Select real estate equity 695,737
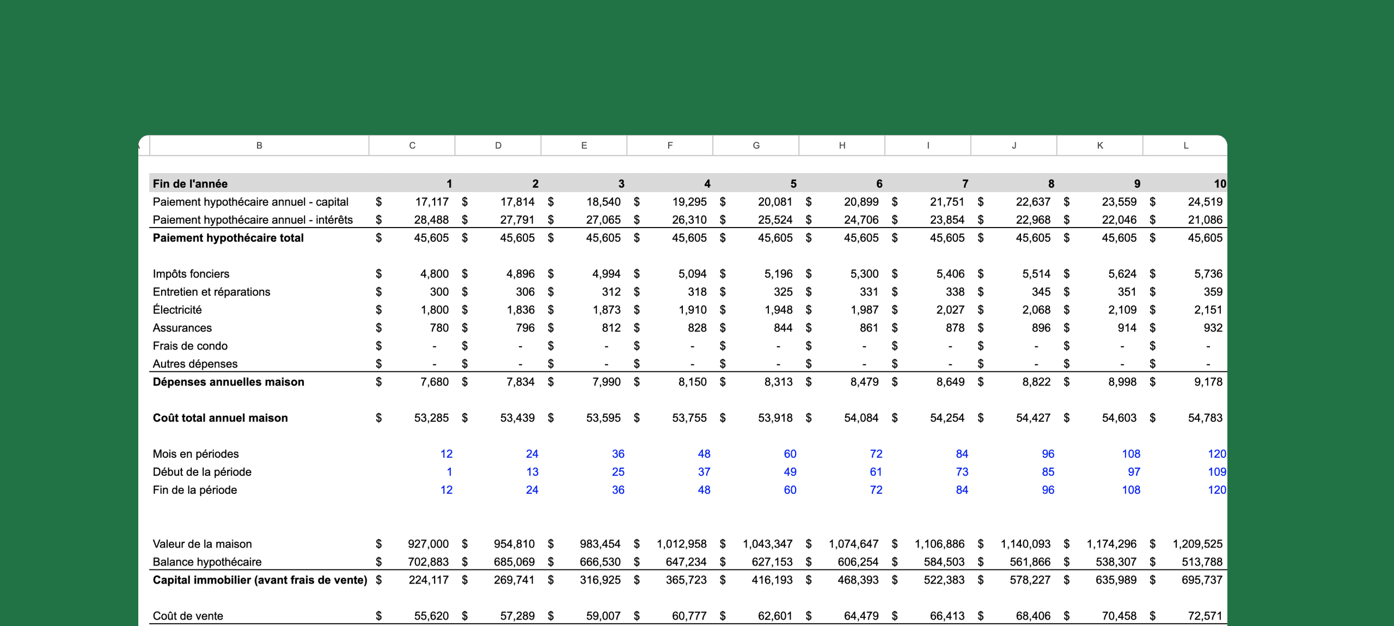This screenshot has height=626, width=1394. click(x=1202, y=580)
